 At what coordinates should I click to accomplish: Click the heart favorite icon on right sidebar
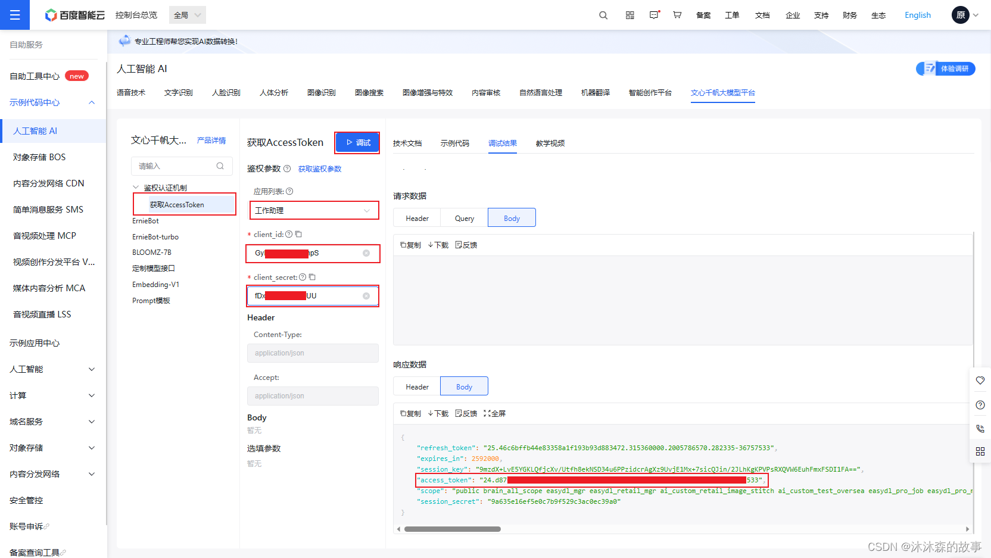tap(980, 381)
